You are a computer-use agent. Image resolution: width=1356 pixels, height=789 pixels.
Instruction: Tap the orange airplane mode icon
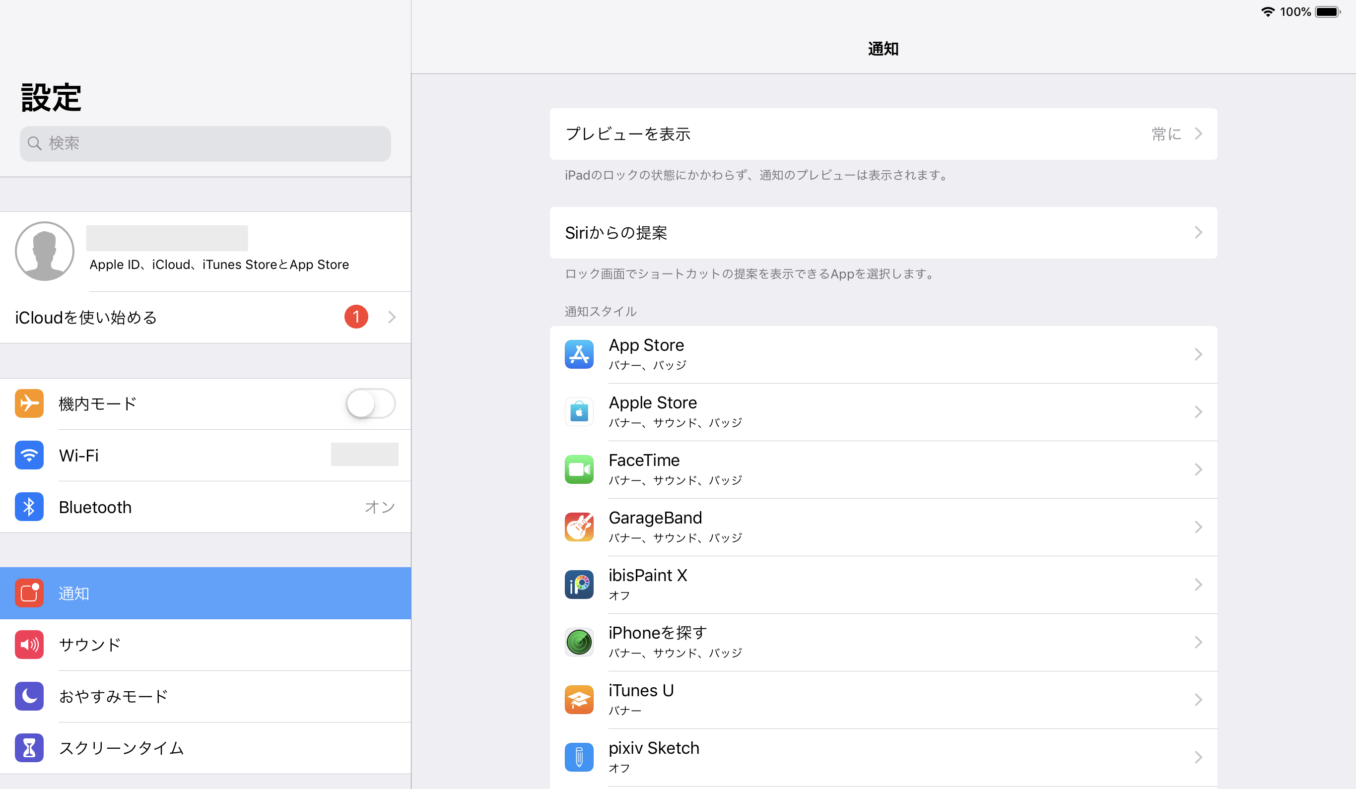tap(29, 403)
